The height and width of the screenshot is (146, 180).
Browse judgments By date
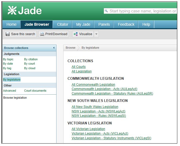(x=8, y=64)
